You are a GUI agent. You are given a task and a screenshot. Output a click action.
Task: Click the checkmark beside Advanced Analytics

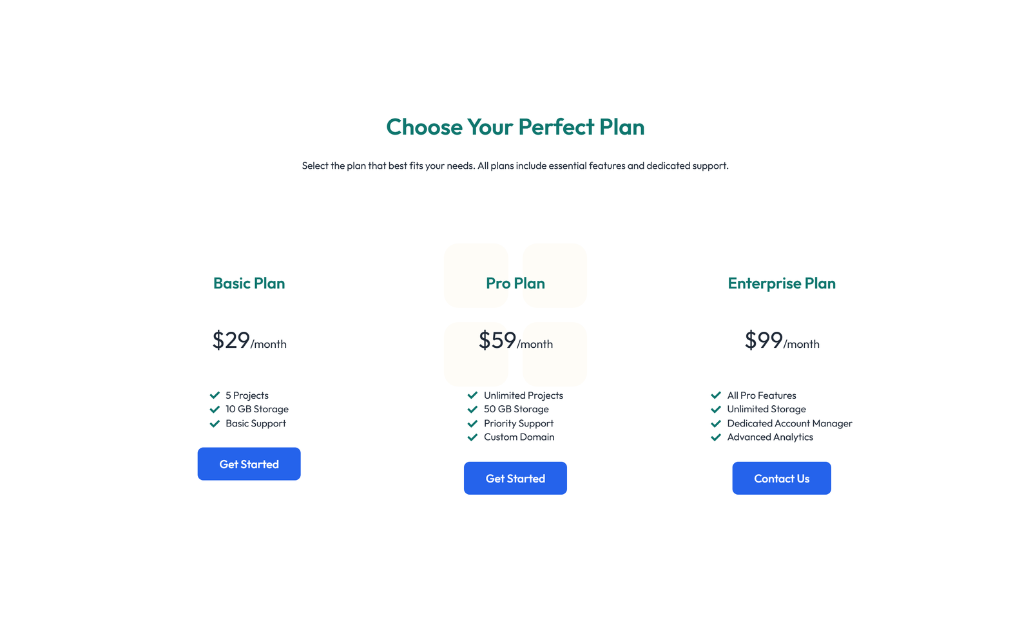click(x=716, y=437)
